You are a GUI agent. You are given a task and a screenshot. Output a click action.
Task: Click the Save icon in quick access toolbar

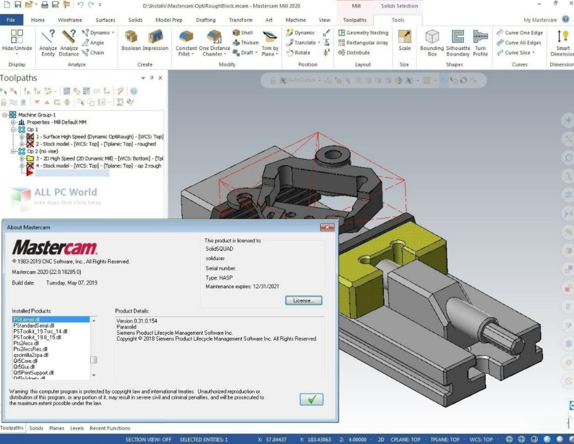(18, 5)
